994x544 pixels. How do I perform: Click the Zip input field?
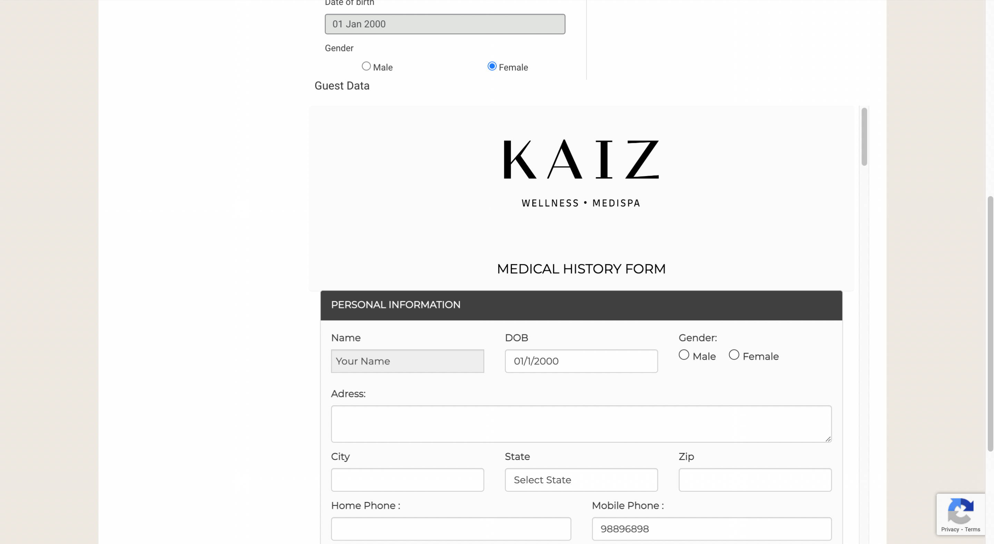(x=755, y=480)
